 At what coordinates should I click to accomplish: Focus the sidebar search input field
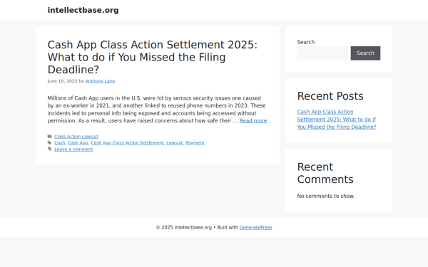[x=324, y=53]
